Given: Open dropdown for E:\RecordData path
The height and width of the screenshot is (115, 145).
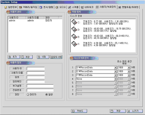Looking at the screenshot, I should [115, 71].
